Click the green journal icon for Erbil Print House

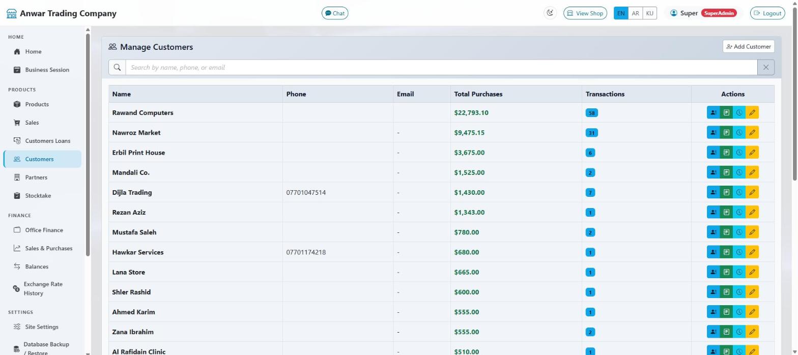coord(726,153)
